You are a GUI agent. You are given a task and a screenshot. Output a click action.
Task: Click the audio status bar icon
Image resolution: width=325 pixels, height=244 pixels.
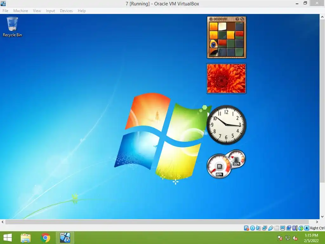258,228
